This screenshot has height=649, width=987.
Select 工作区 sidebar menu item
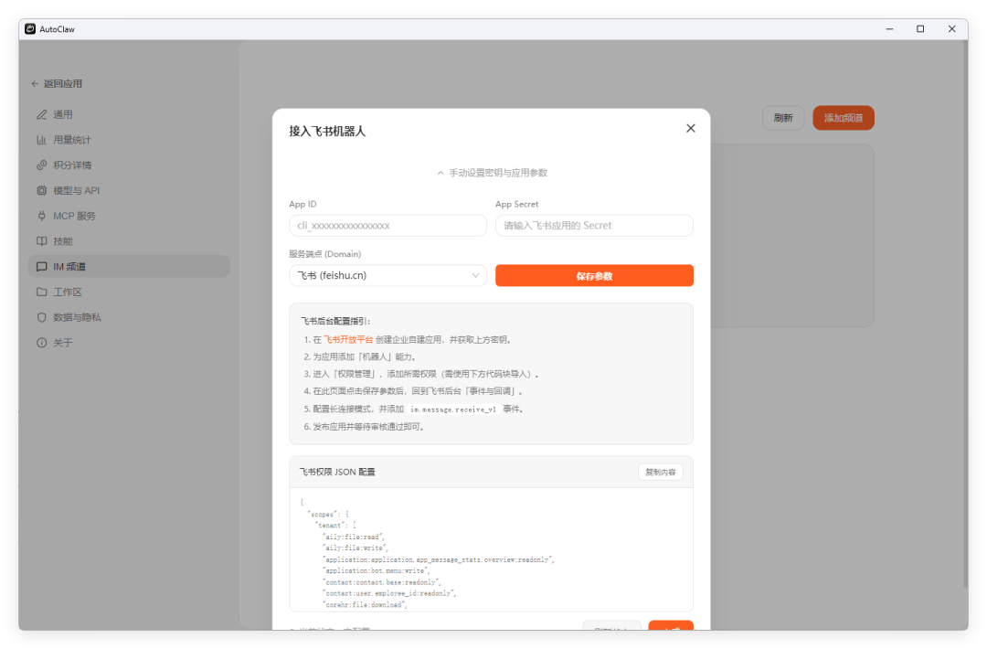pos(129,292)
